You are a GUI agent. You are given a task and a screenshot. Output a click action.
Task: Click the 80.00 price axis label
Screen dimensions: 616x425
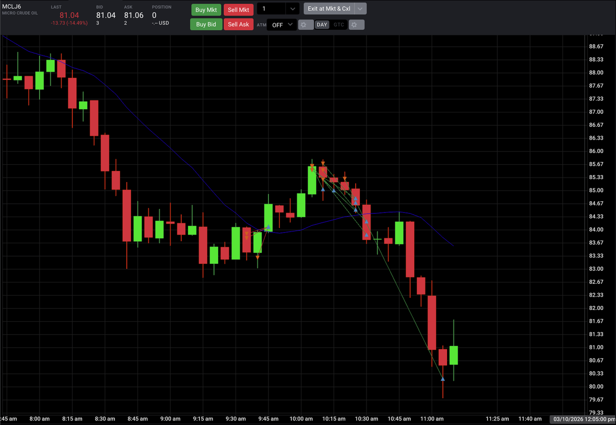tap(596, 387)
